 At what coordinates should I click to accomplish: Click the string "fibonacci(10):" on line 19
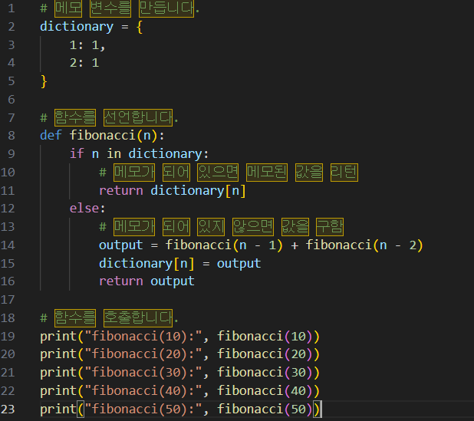(143, 337)
